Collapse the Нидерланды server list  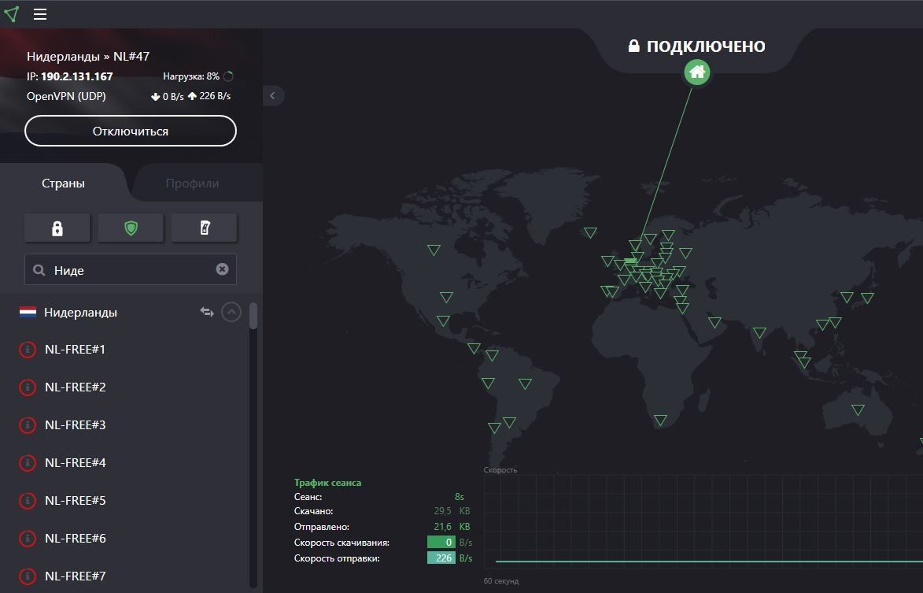click(x=231, y=312)
